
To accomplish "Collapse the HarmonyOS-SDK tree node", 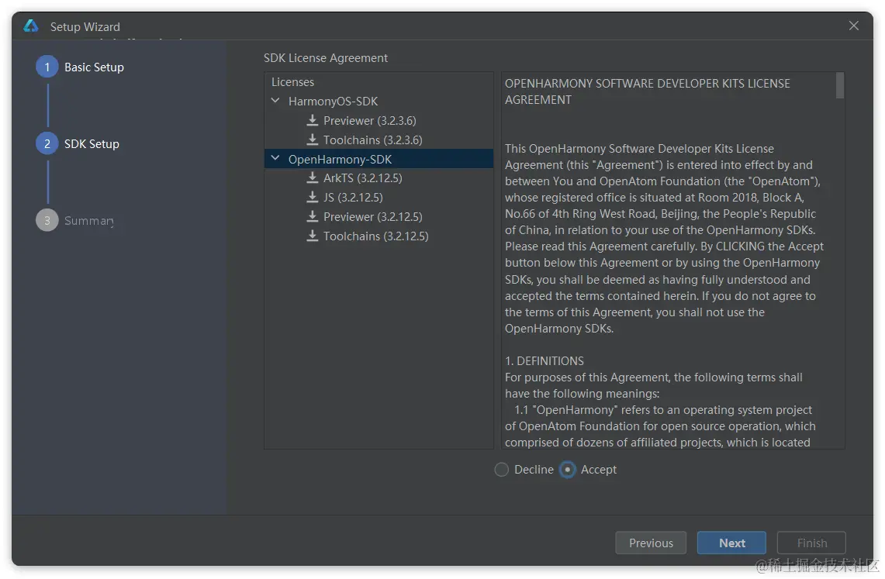I will pyautogui.click(x=275, y=101).
